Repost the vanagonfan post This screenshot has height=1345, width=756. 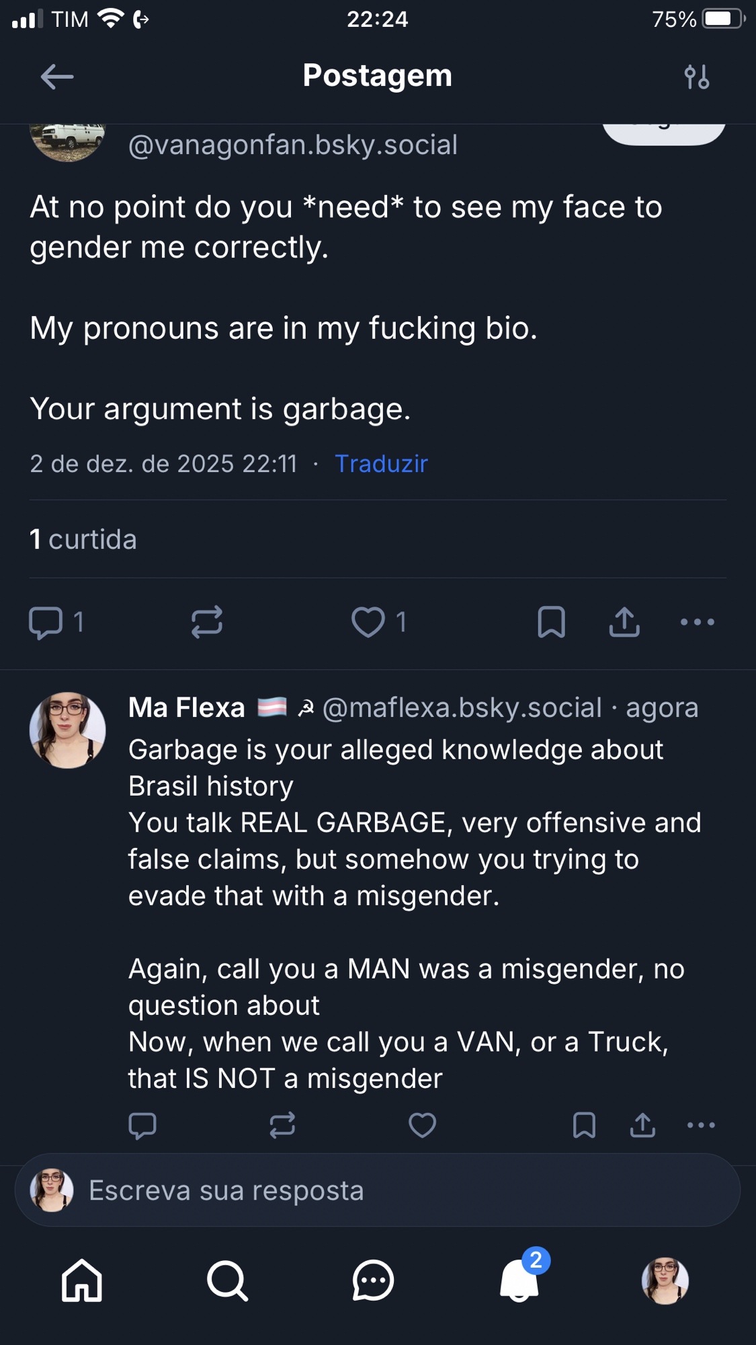[206, 622]
